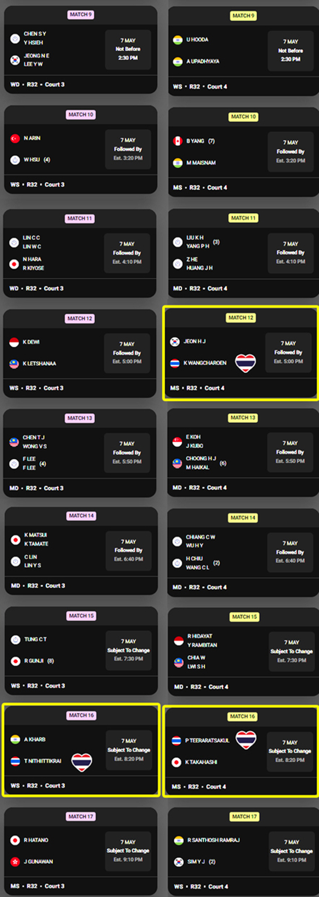
Task: Click the Malaysia flag beside K Letshanaa
Action: click(14, 364)
